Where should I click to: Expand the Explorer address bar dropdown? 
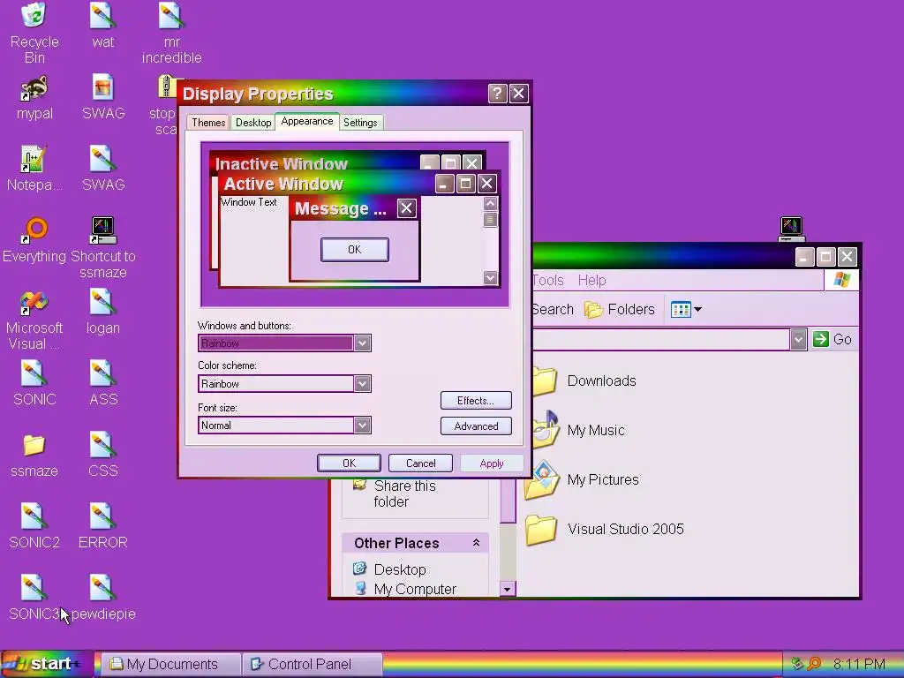click(x=798, y=339)
